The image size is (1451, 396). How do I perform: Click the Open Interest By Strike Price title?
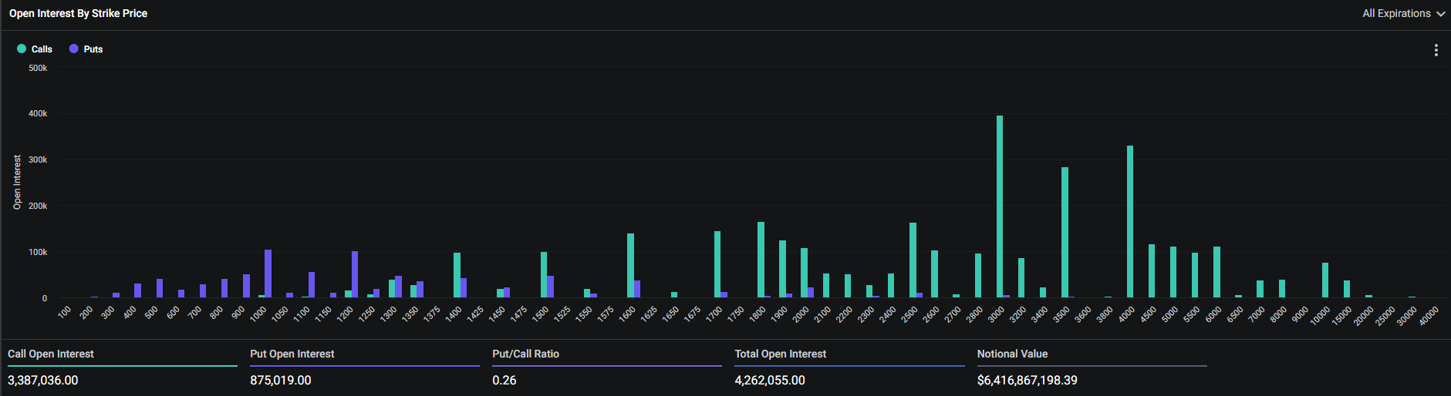coord(78,13)
